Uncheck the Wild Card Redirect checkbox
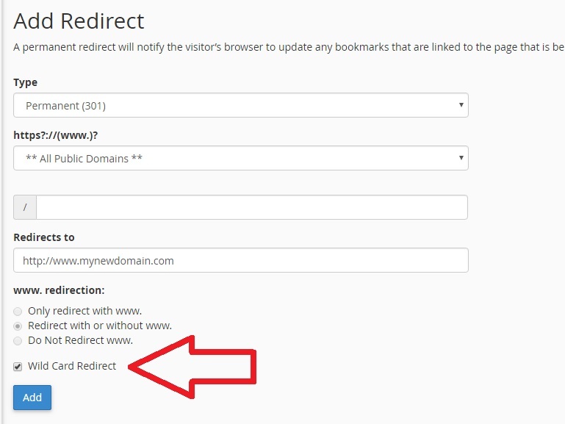 18,367
